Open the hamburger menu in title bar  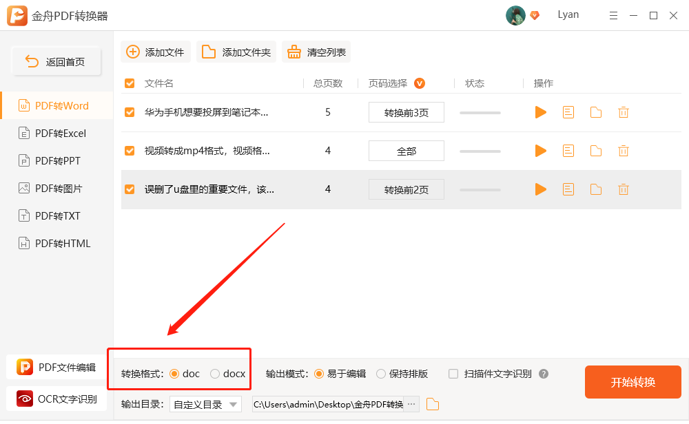613,16
